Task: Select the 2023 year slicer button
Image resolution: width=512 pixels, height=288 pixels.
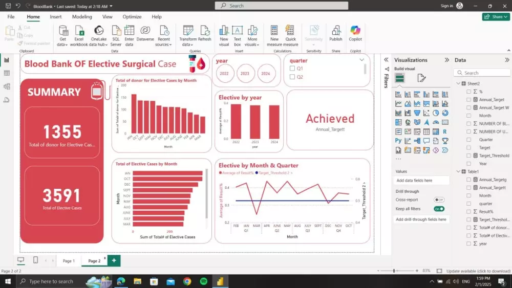Action: click(x=245, y=73)
